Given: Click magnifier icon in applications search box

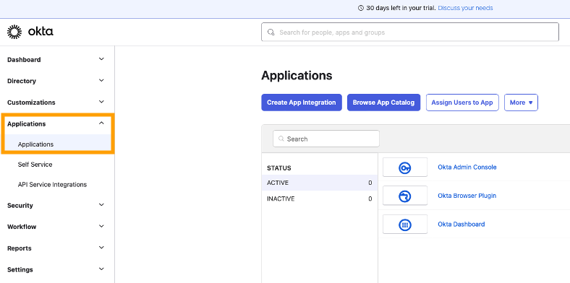Looking at the screenshot, I should [x=281, y=139].
